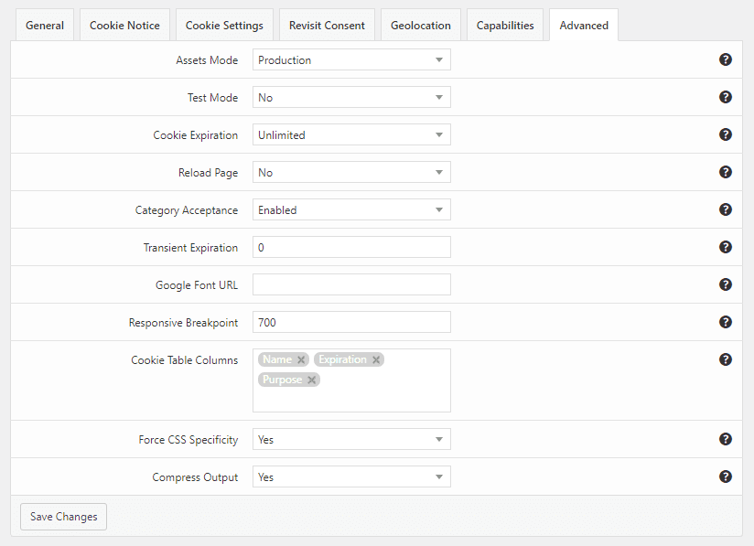Open the Assets Mode dropdown

point(351,60)
